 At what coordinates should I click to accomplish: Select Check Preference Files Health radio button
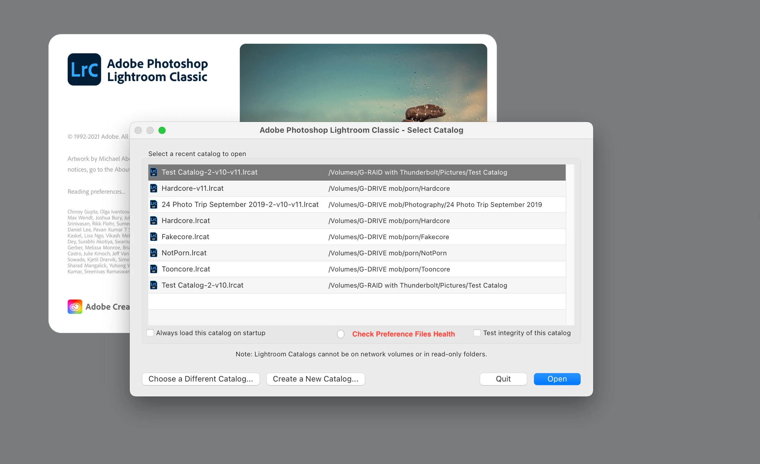[x=341, y=334]
